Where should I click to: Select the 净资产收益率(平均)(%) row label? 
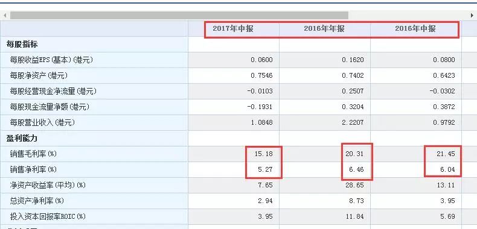[x=48, y=185]
